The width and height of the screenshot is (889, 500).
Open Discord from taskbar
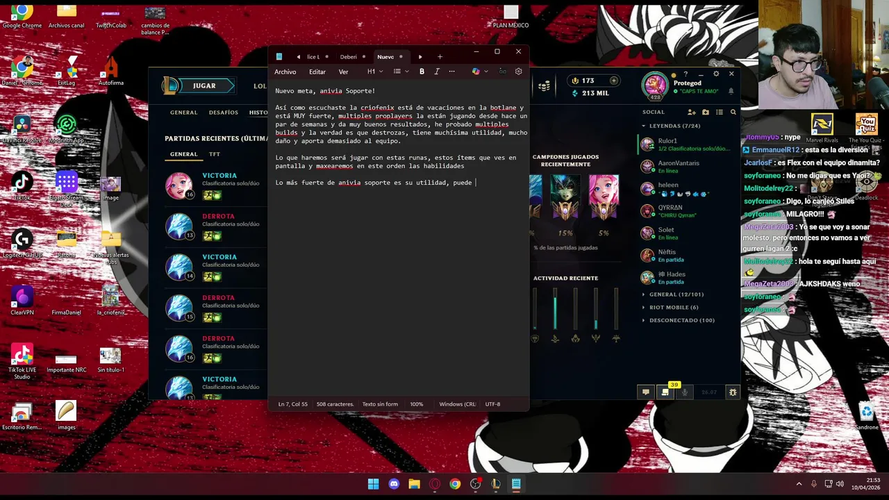pos(394,484)
